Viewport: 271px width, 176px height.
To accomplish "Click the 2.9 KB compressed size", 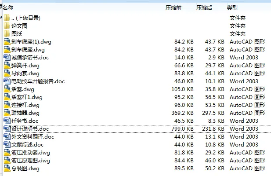I will pos(216,58).
